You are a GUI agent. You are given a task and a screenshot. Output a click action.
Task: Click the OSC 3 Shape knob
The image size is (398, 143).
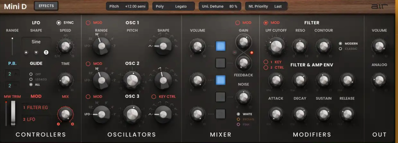tap(163, 114)
